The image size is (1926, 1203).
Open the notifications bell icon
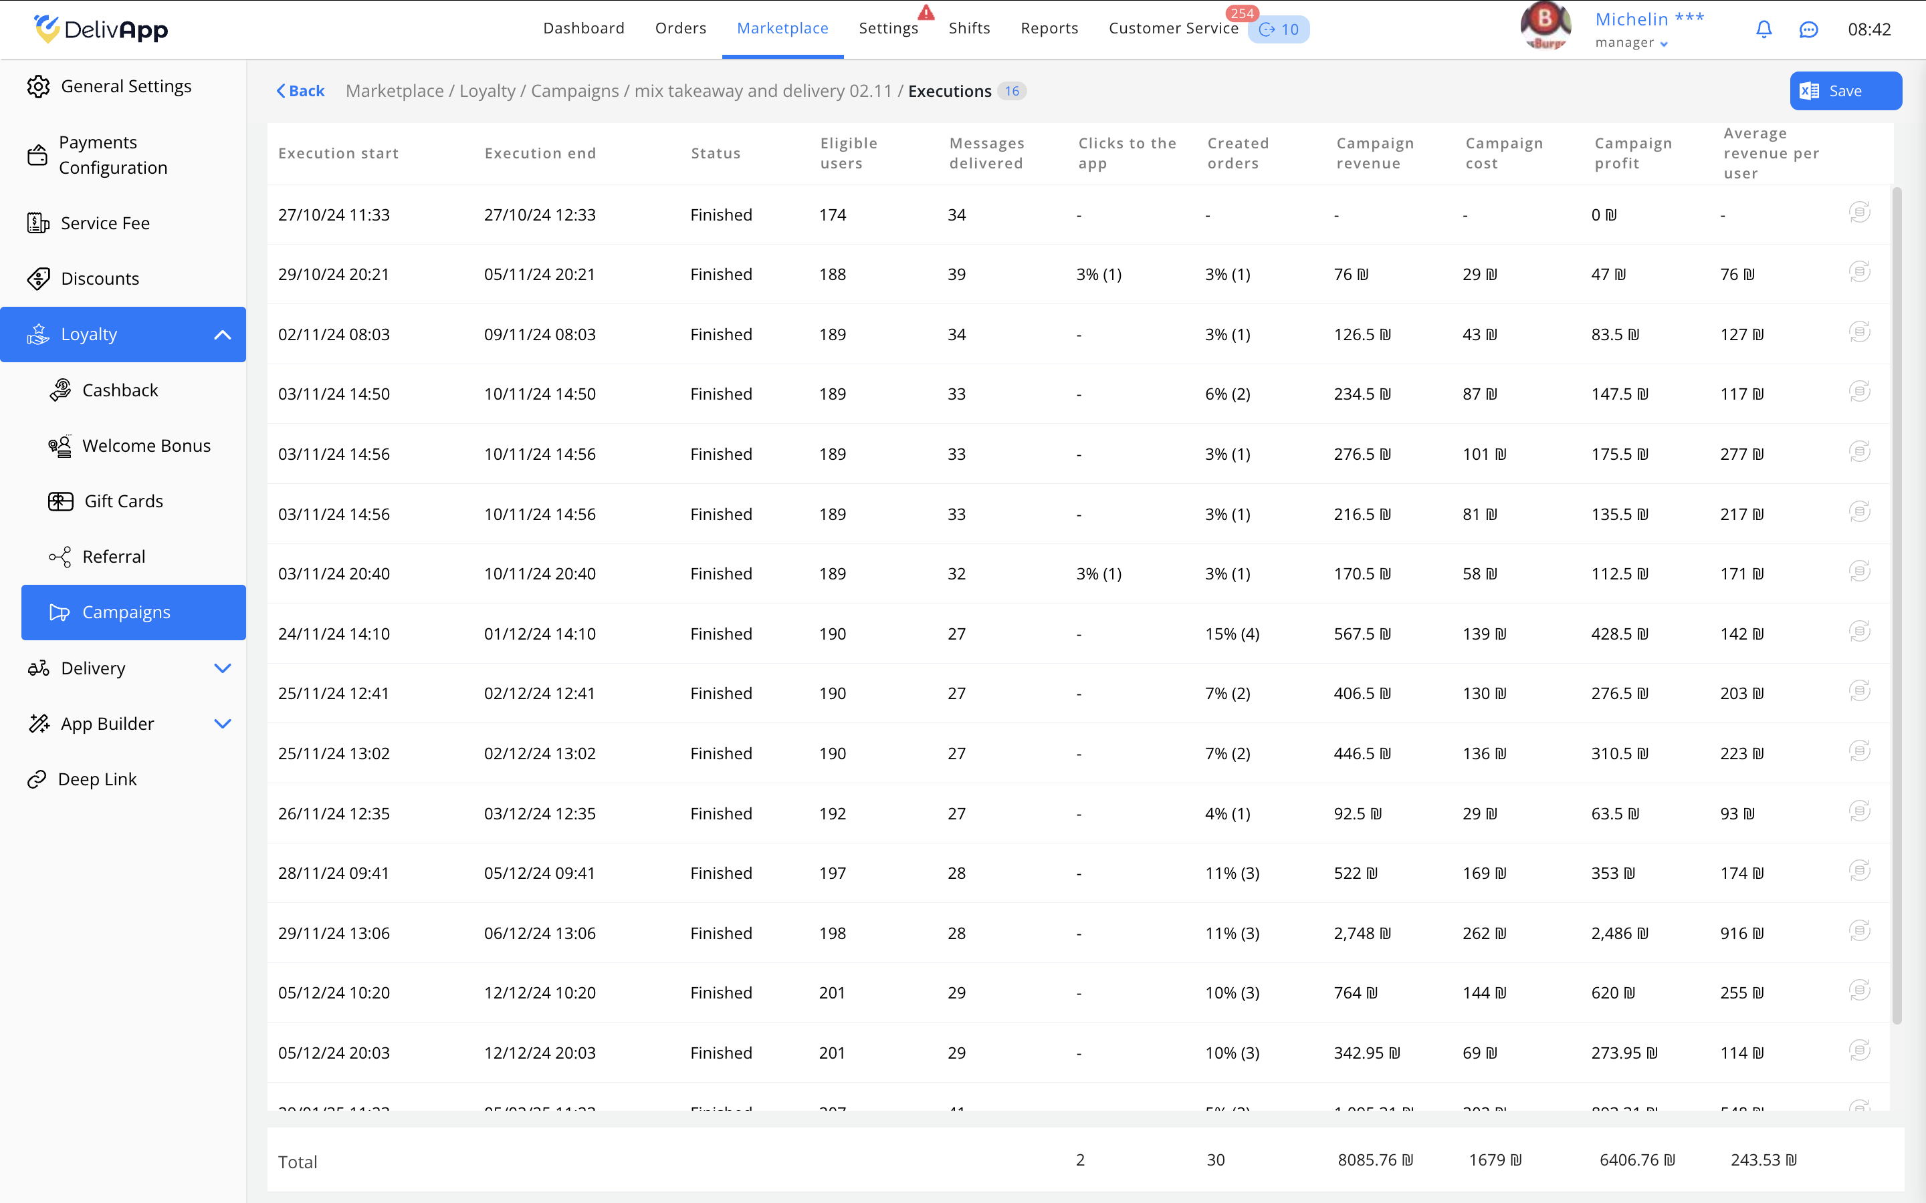tap(1763, 29)
